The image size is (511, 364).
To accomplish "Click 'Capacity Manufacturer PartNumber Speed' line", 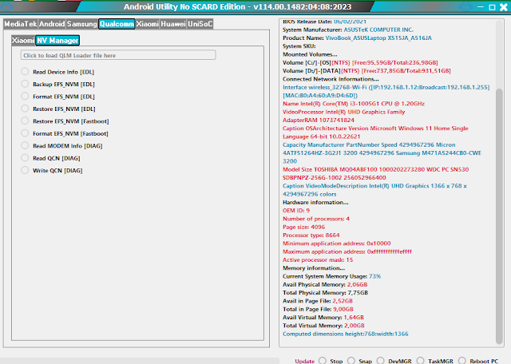I will coord(369,144).
